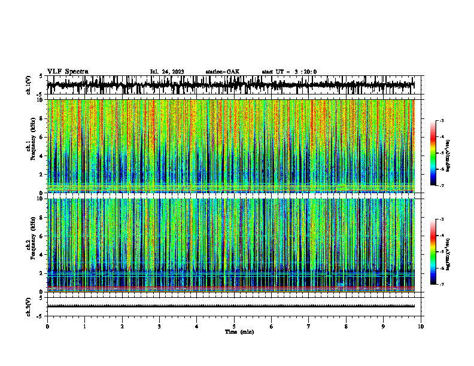The height and width of the screenshot is (366, 474).
Task: Click the ch.2 Frequency (kHz) axis label
Action: coord(31,246)
